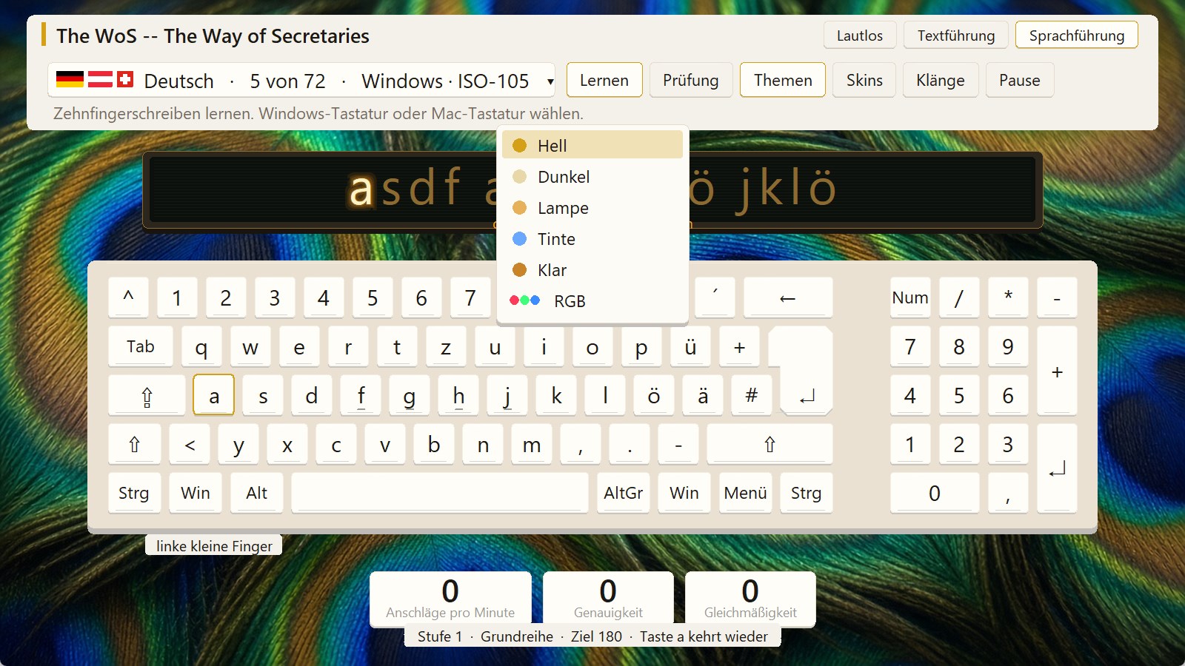
Task: Click the caret ^ key
Action: tap(128, 297)
